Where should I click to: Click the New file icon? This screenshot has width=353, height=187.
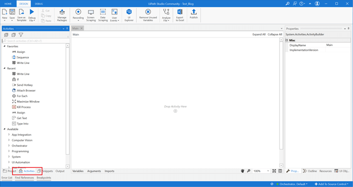pyautogui.click(x=4, y=12)
